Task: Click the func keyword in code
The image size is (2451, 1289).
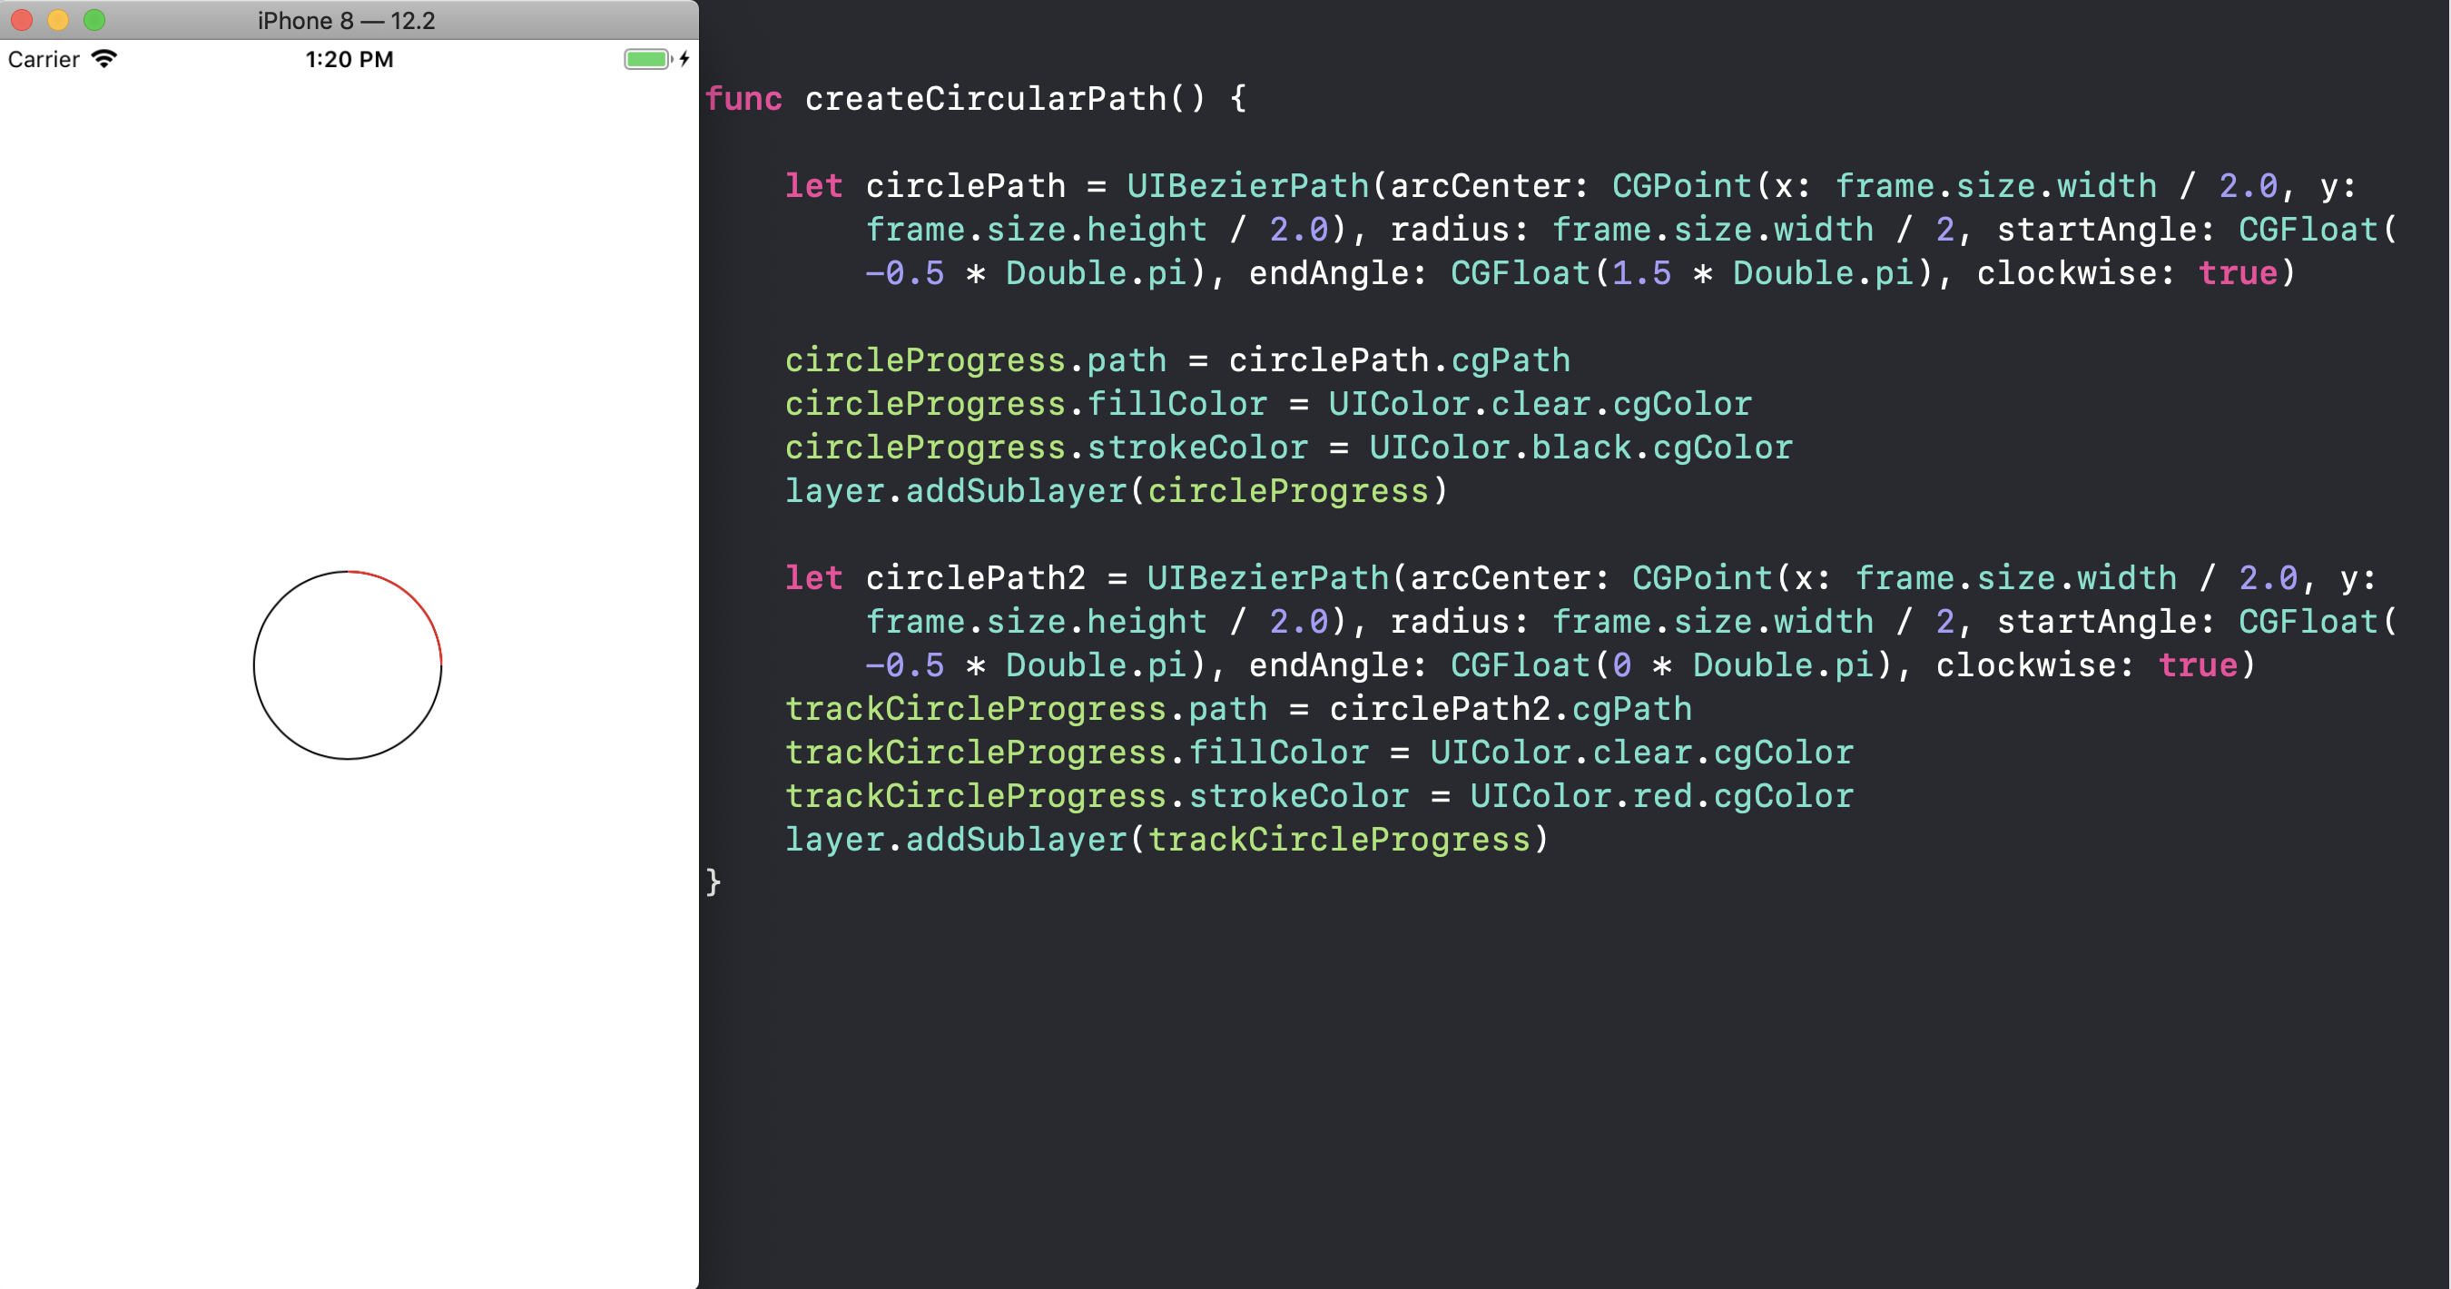Action: 743,99
